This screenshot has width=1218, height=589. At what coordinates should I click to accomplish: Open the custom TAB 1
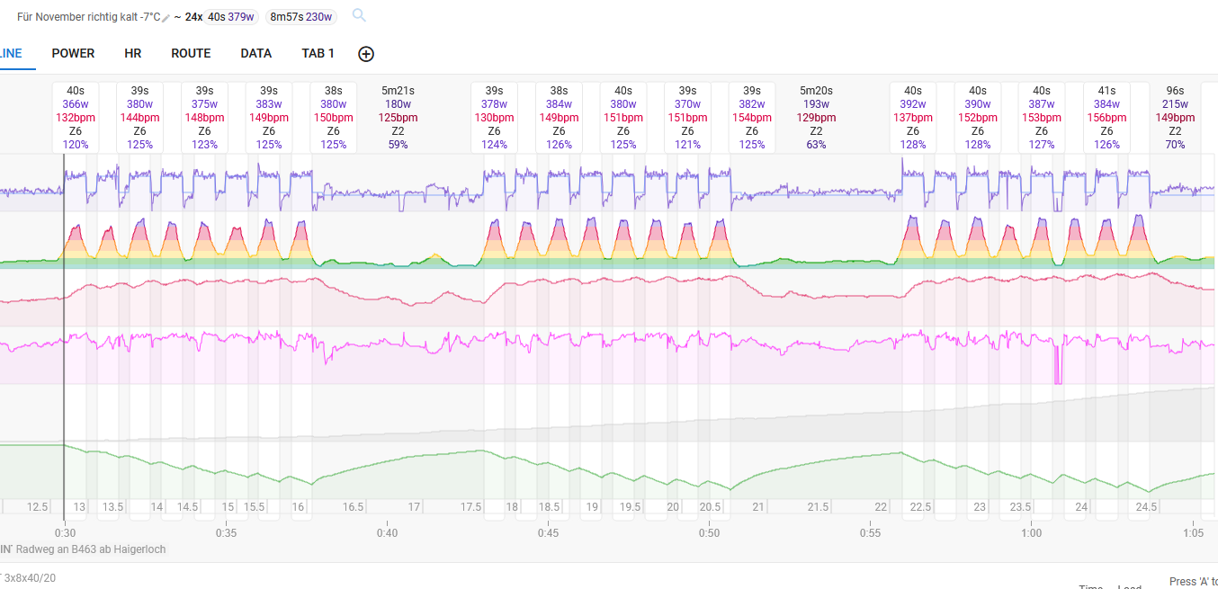tap(318, 54)
